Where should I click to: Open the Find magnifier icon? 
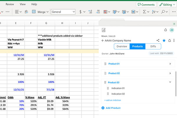(x=163, y=12)
